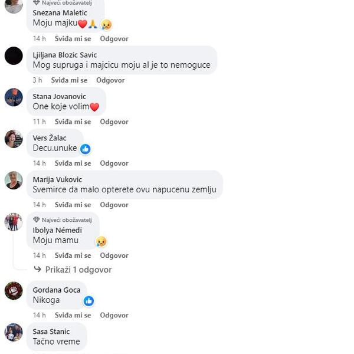The image size is (354, 354).
Task: Like Snezana Maletic's comment with Sviđa mi se
Action: coord(73,38)
